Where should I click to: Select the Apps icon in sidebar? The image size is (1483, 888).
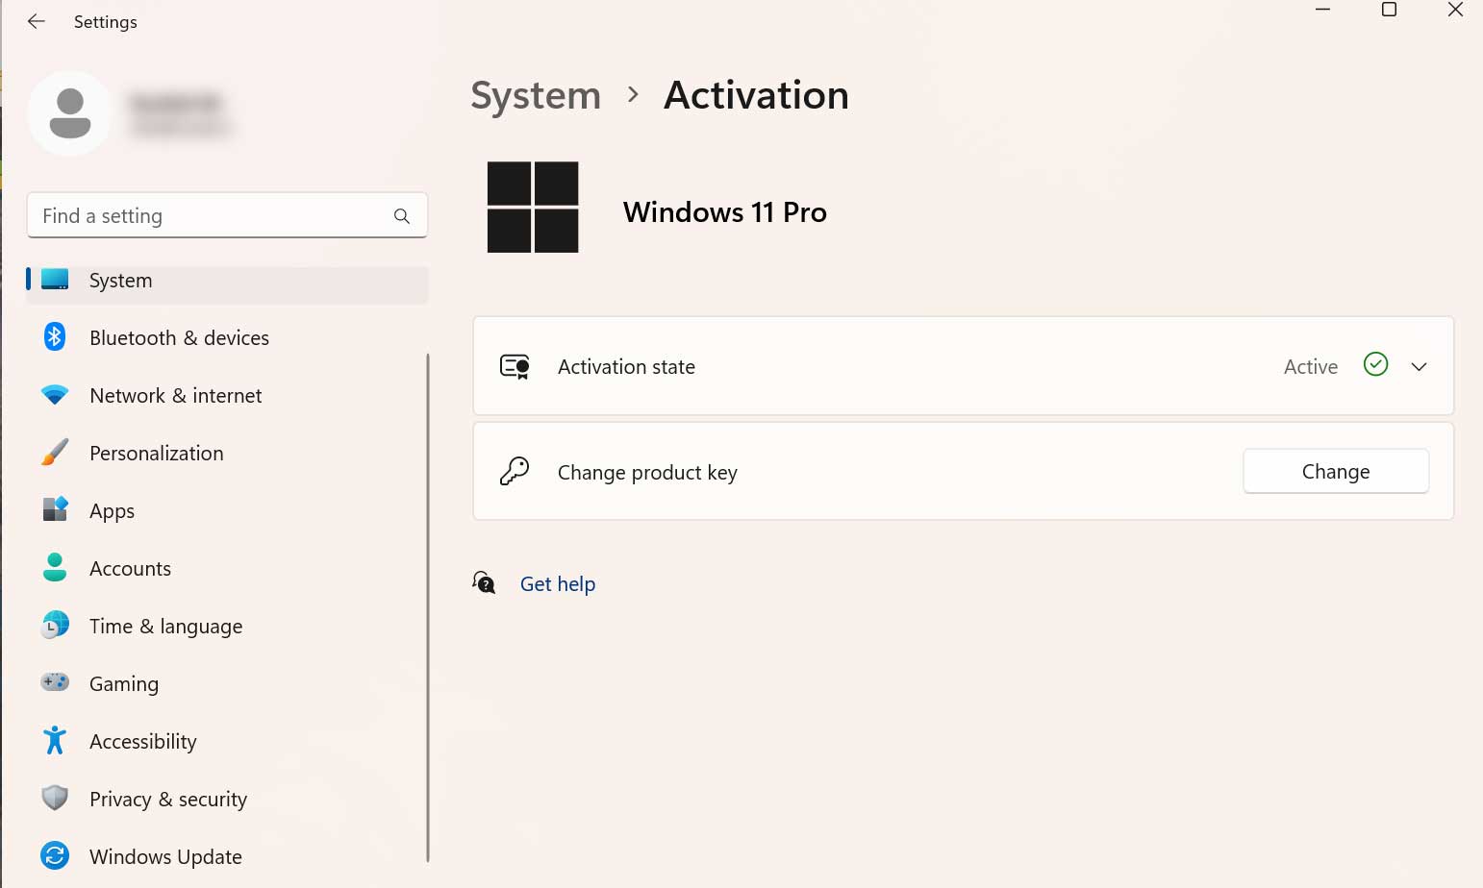click(x=55, y=509)
